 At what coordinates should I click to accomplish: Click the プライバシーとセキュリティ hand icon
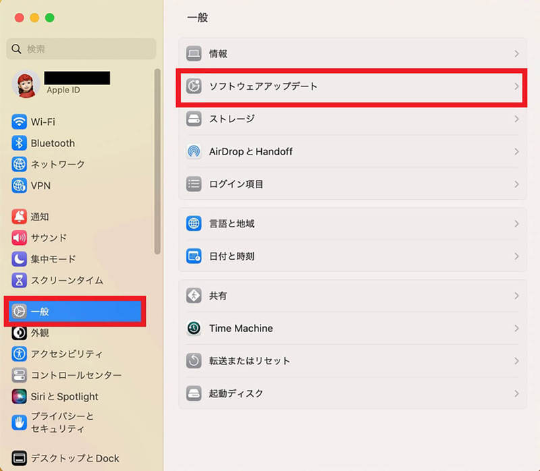pyautogui.click(x=20, y=422)
